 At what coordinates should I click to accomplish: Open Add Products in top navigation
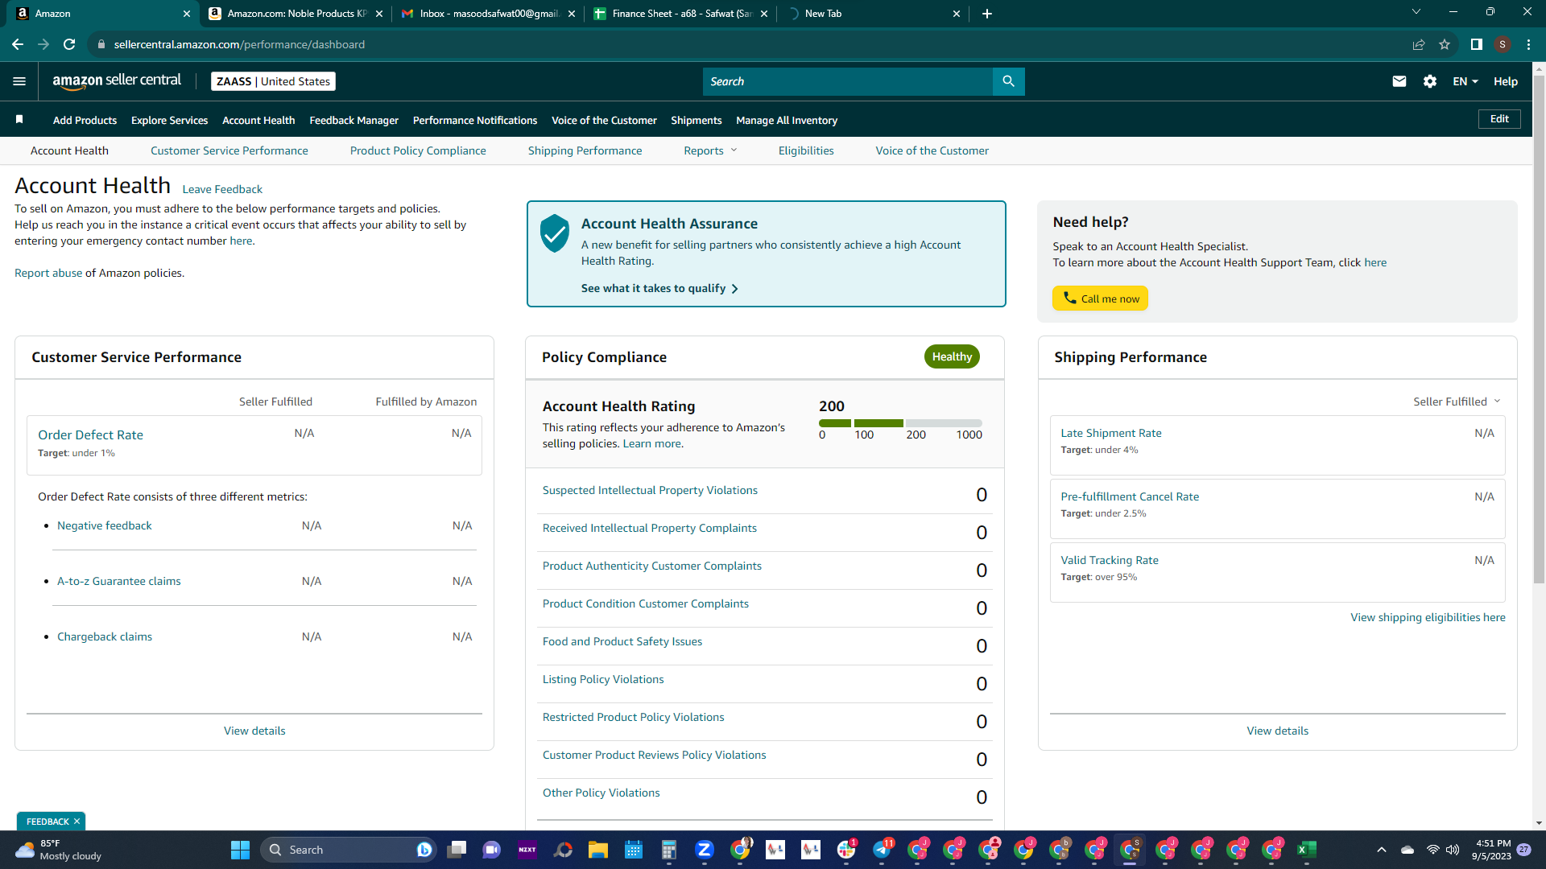click(85, 120)
